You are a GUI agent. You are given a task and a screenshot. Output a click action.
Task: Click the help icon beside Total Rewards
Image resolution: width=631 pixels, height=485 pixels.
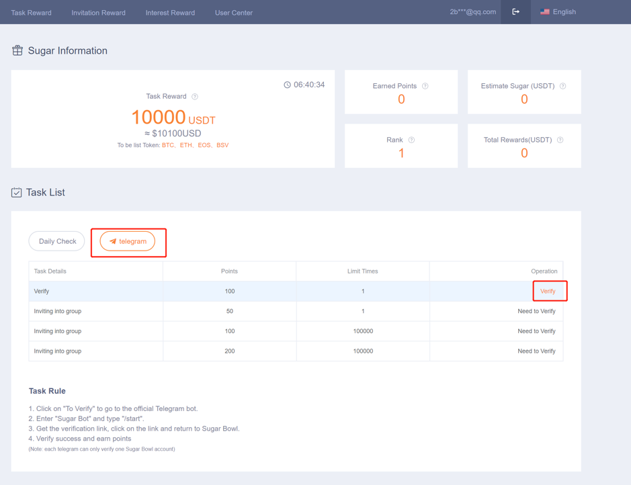(x=560, y=140)
